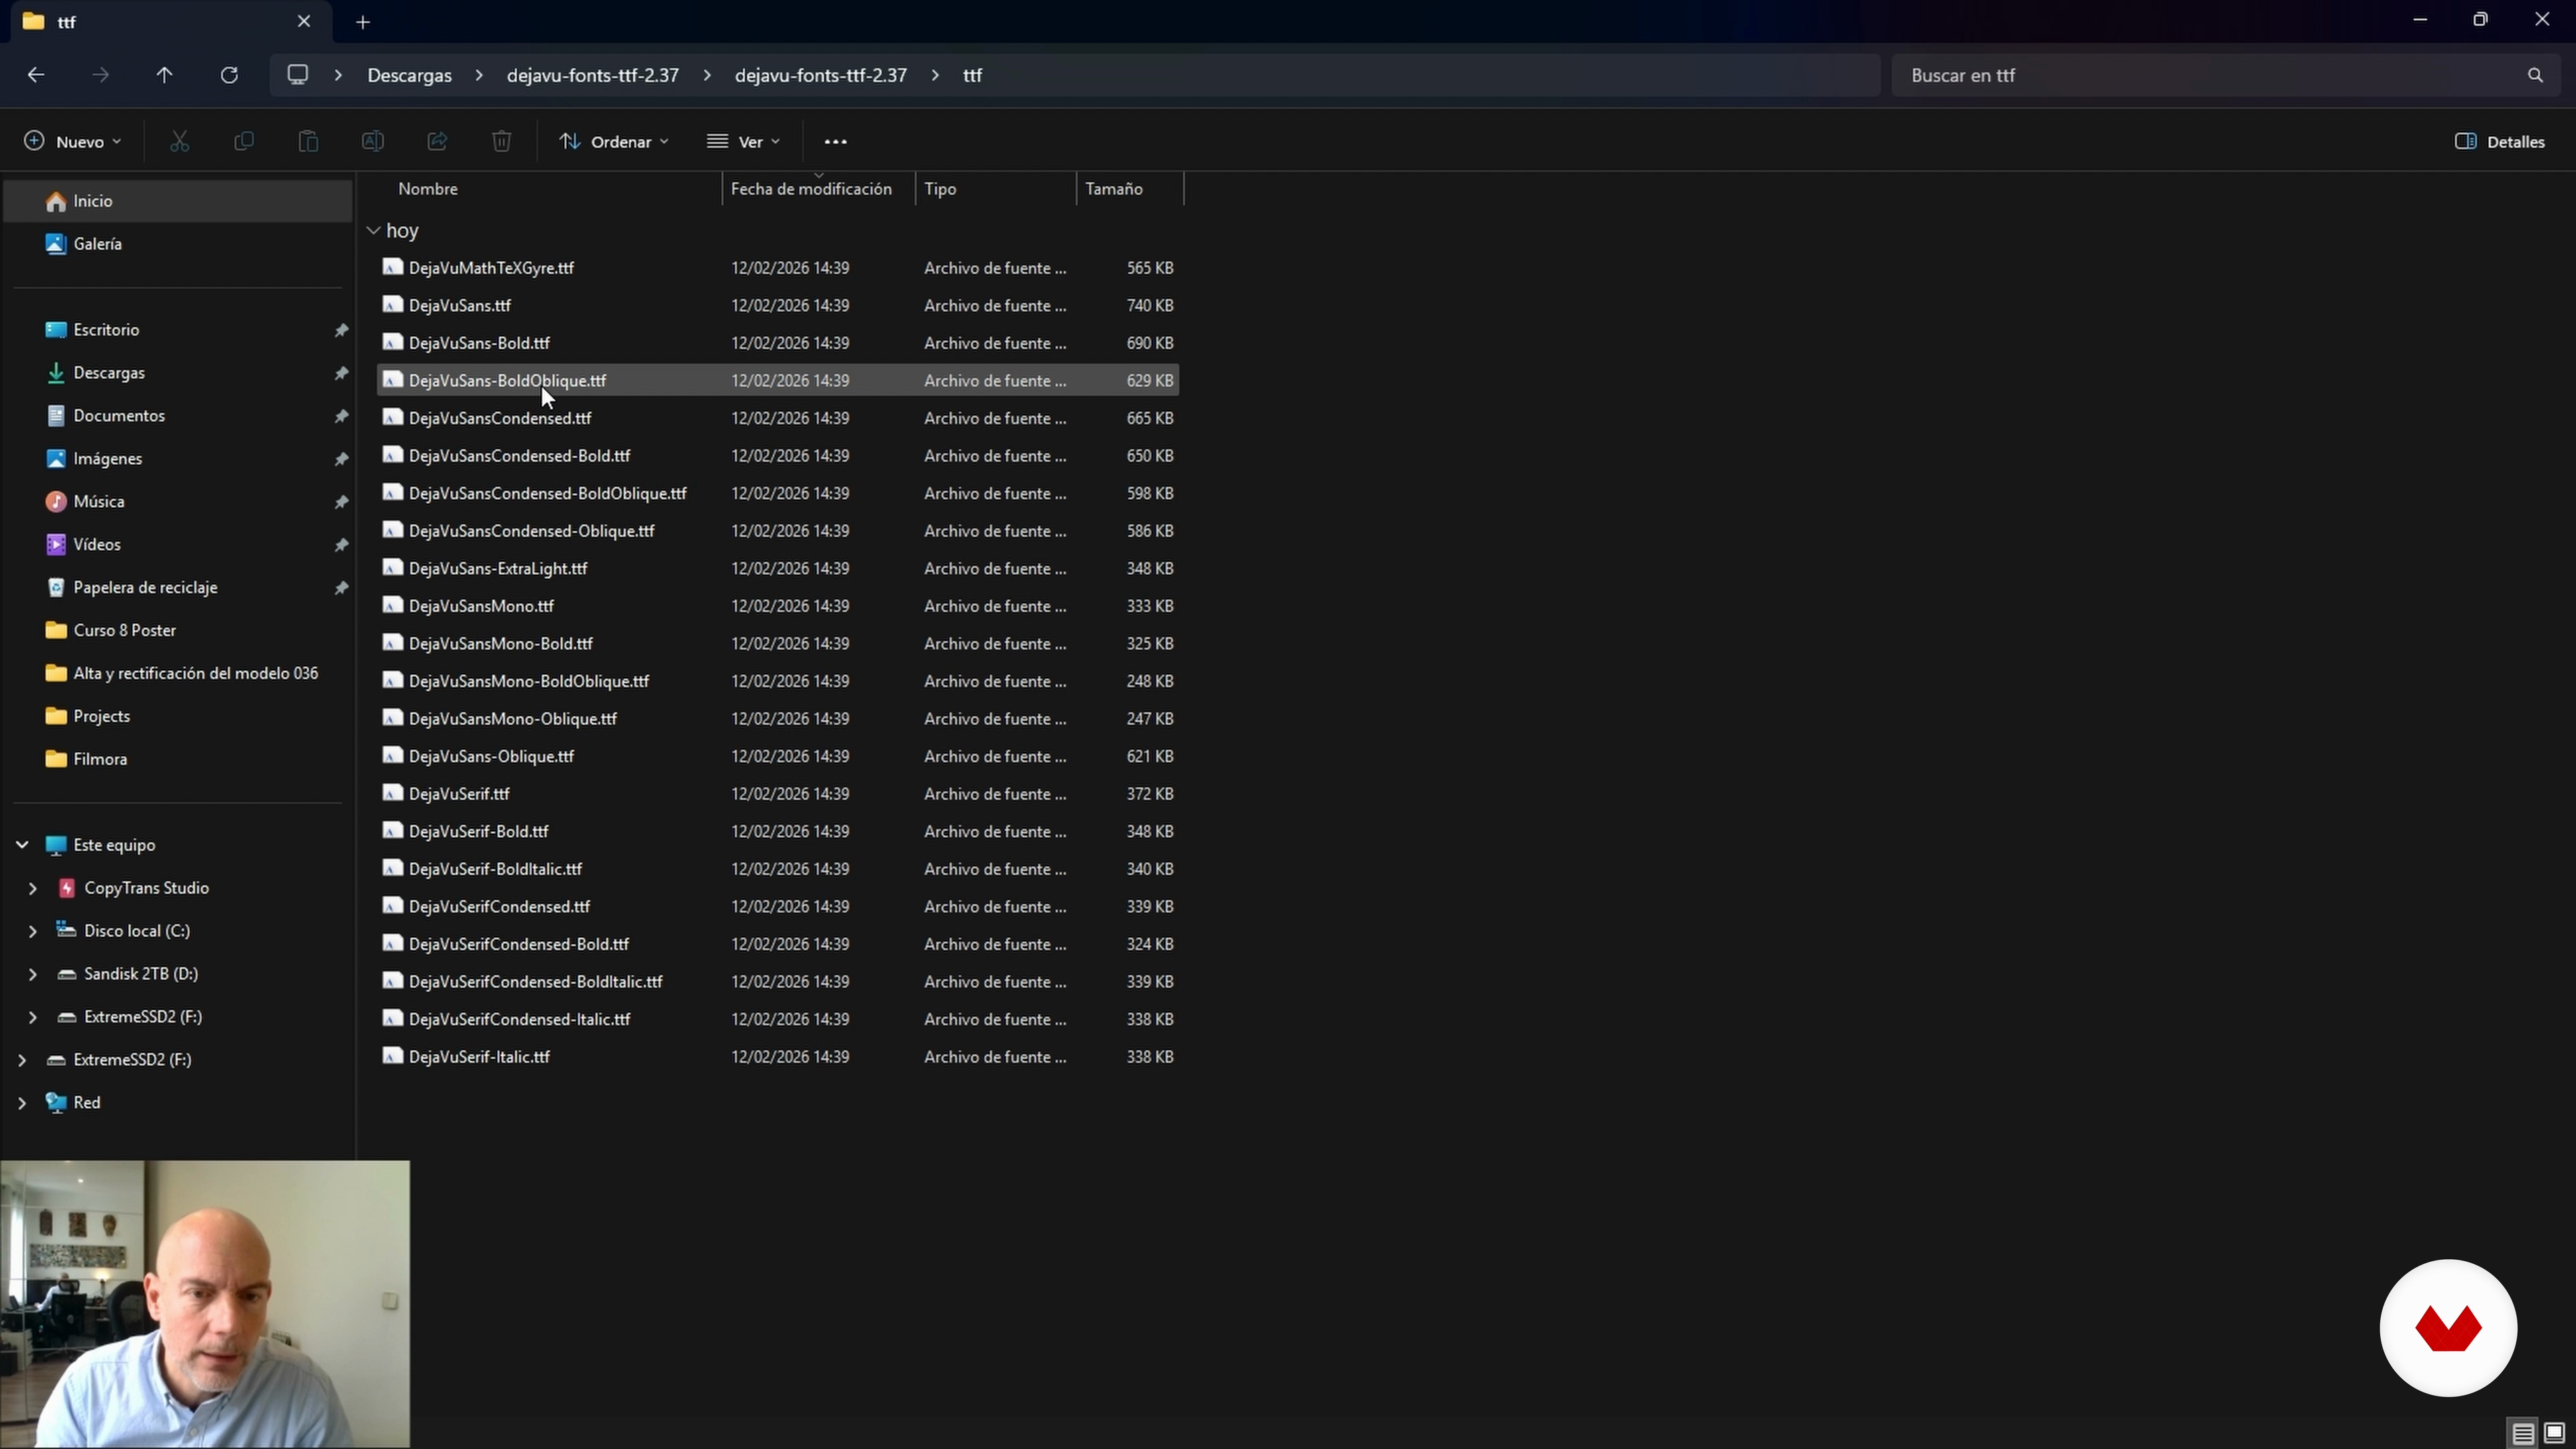Expand the Red network node
The height and width of the screenshot is (1449, 2576).
point(22,1103)
